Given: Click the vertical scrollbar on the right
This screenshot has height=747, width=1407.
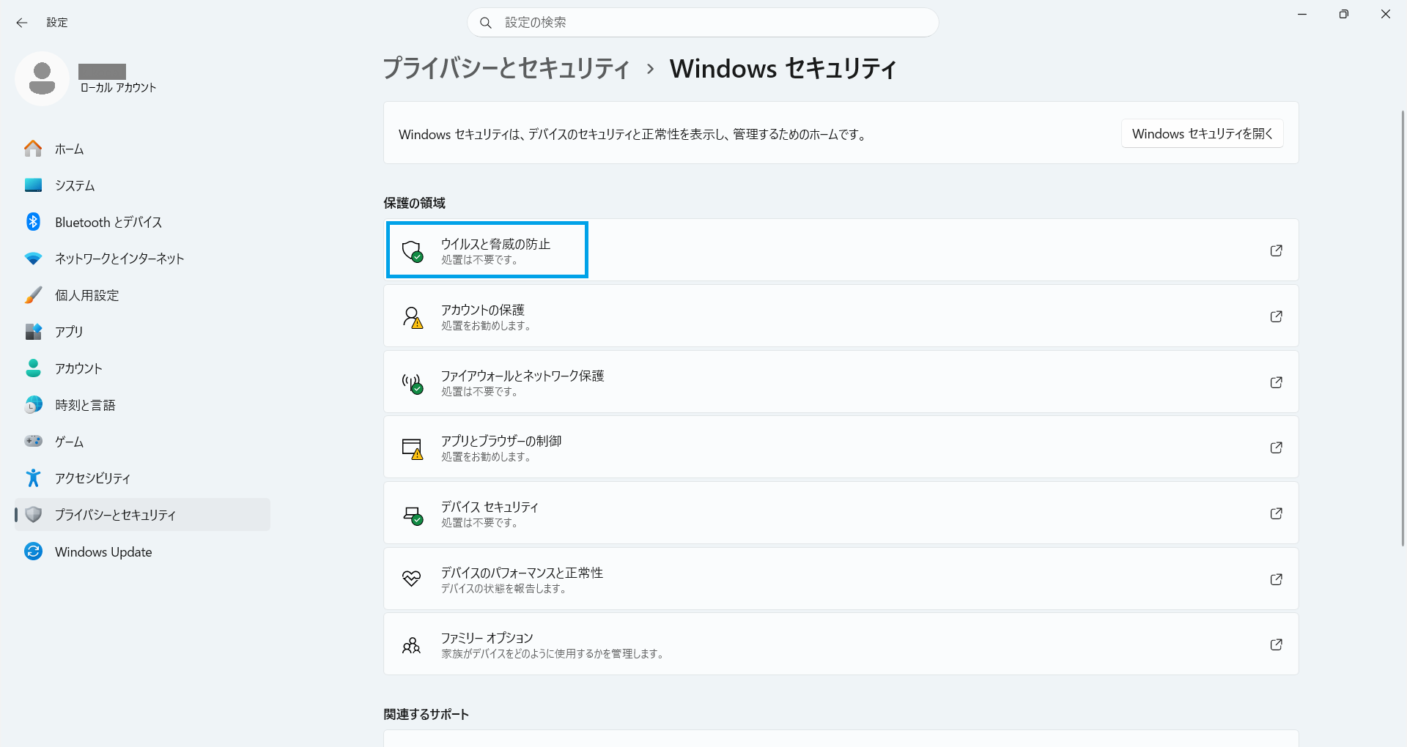Looking at the screenshot, I should pyautogui.click(x=1403, y=330).
